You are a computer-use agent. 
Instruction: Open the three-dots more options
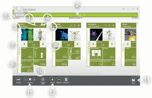click(x=138, y=77)
